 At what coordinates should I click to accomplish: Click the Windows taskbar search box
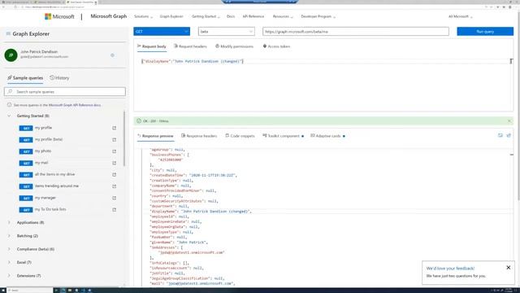(30, 290)
